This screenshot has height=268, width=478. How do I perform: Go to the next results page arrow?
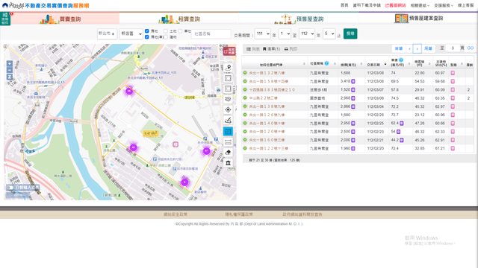point(418,48)
